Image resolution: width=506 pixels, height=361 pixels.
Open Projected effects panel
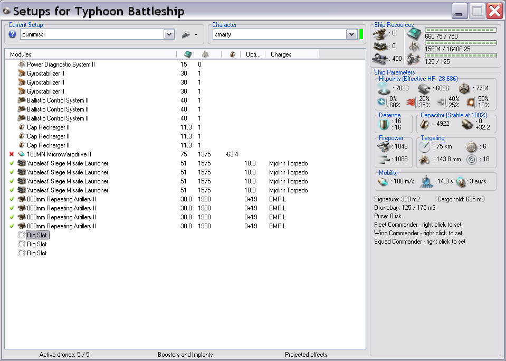click(x=306, y=355)
